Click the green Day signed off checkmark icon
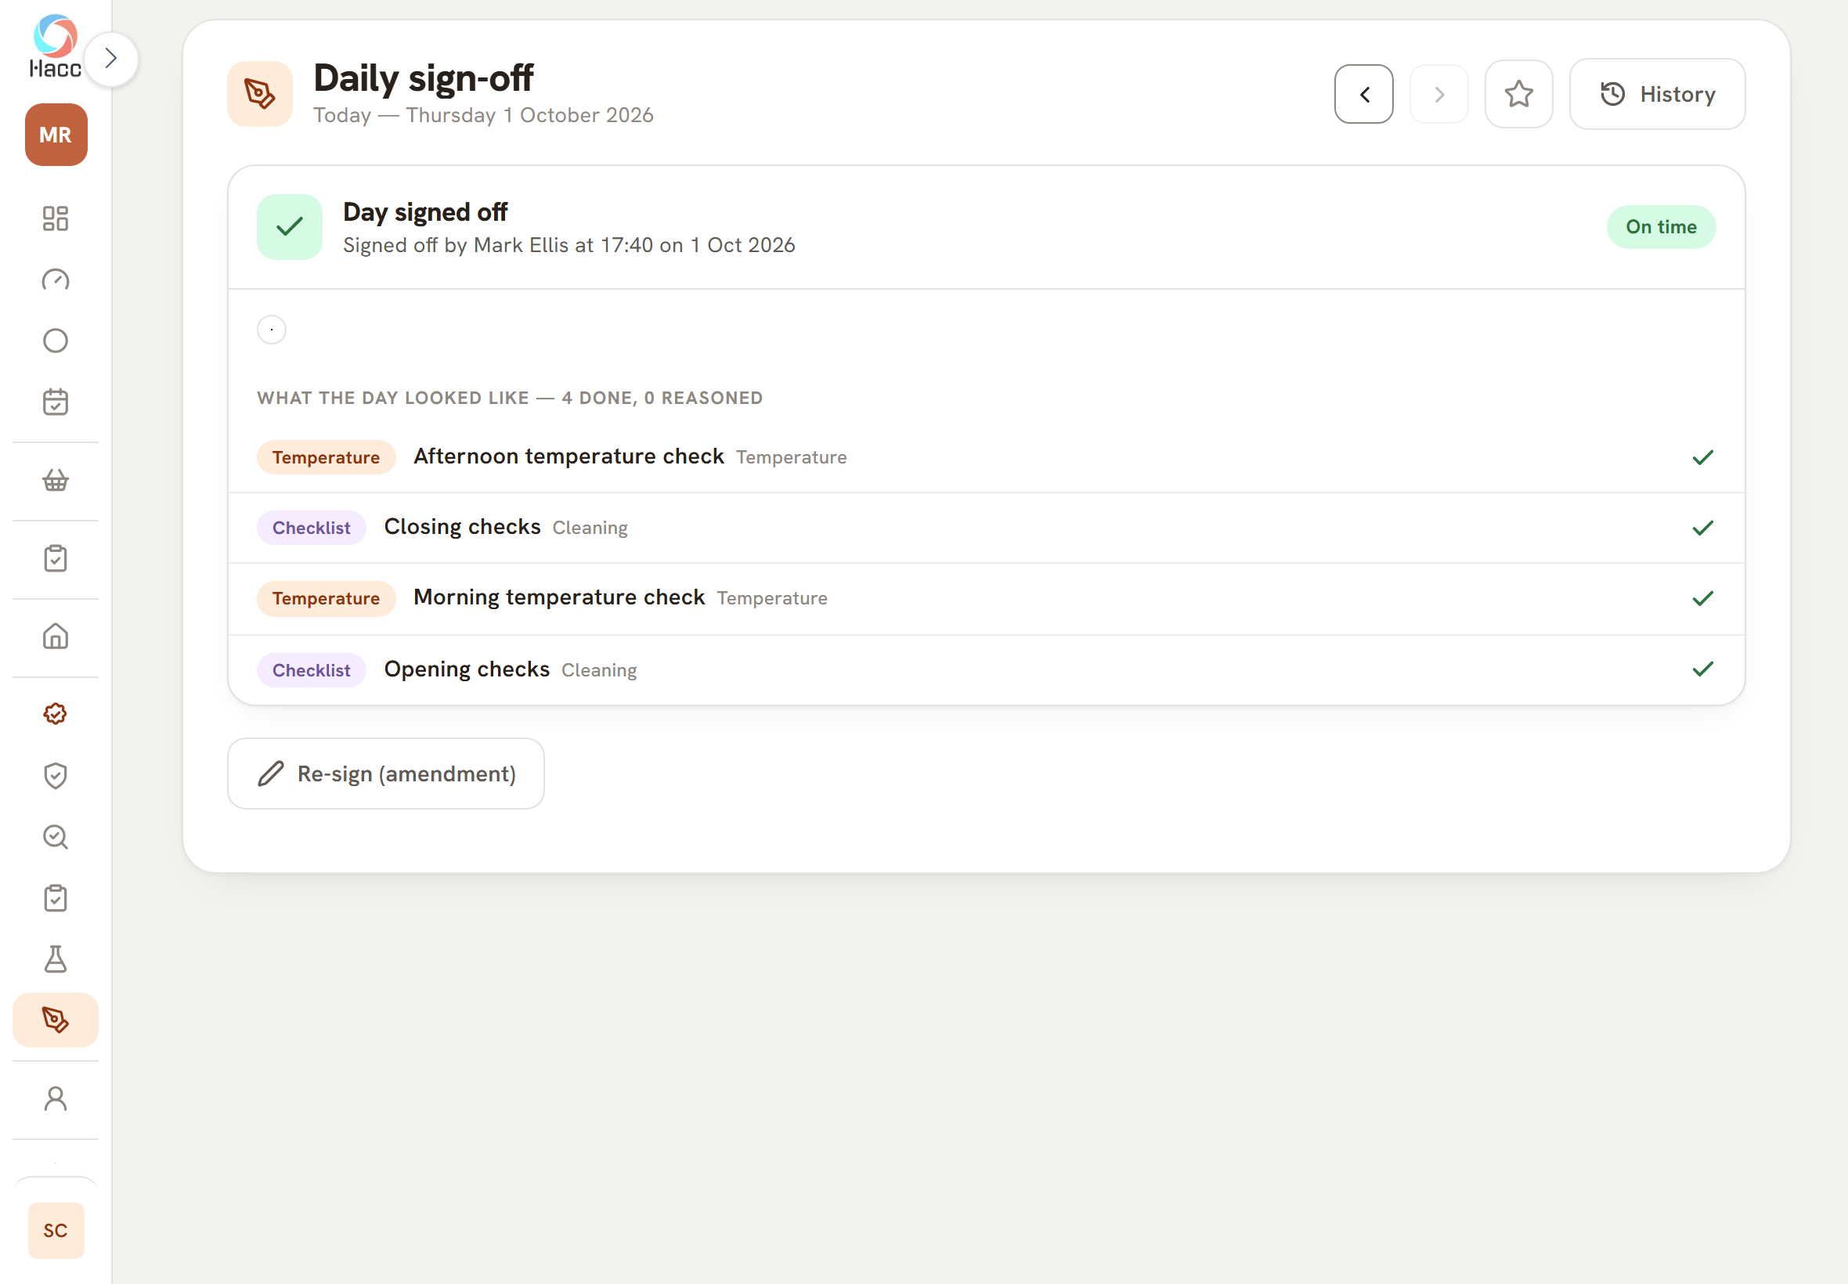Screen dimensions: 1848x1284 point(290,227)
